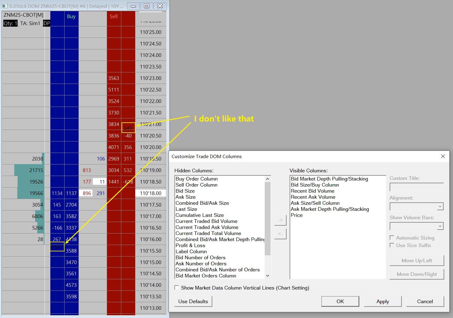453x318 pixels.
Task: Click price level 110'13.00
Action: point(151,308)
